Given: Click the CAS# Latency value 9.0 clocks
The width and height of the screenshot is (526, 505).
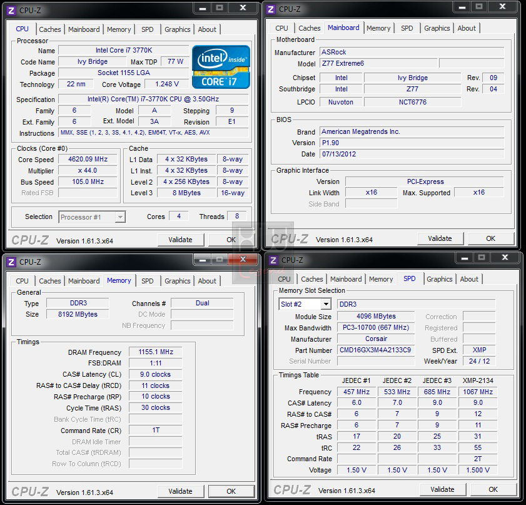Looking at the screenshot, I should coord(156,374).
